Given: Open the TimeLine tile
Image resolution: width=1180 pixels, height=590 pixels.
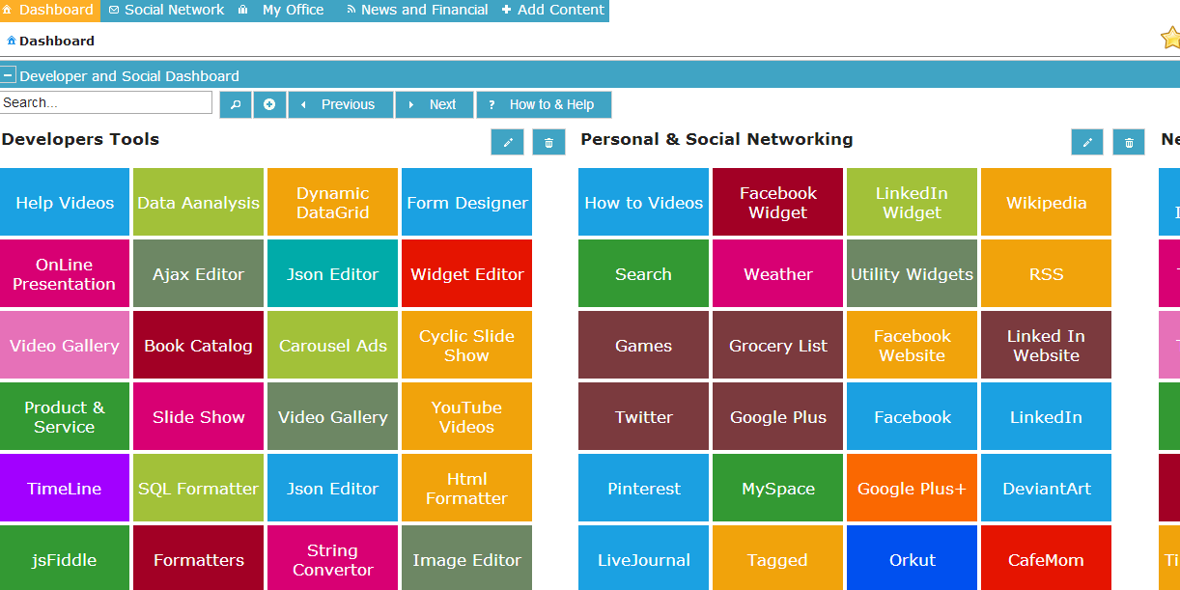Looking at the screenshot, I should (x=65, y=488).
